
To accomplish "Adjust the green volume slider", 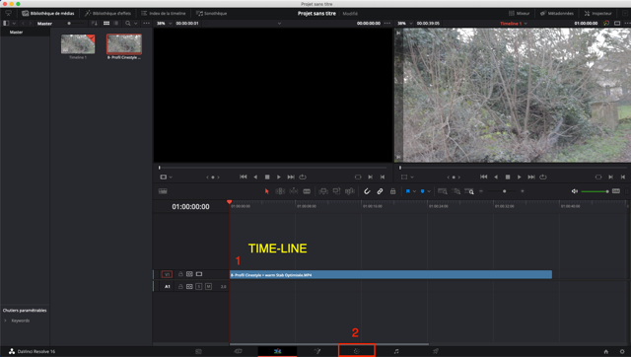I will tap(595, 191).
